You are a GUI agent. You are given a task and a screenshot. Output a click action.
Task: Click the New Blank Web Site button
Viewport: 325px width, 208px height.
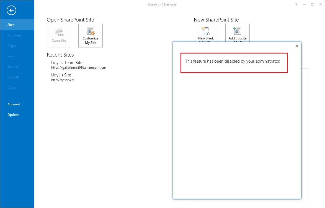[206, 33]
